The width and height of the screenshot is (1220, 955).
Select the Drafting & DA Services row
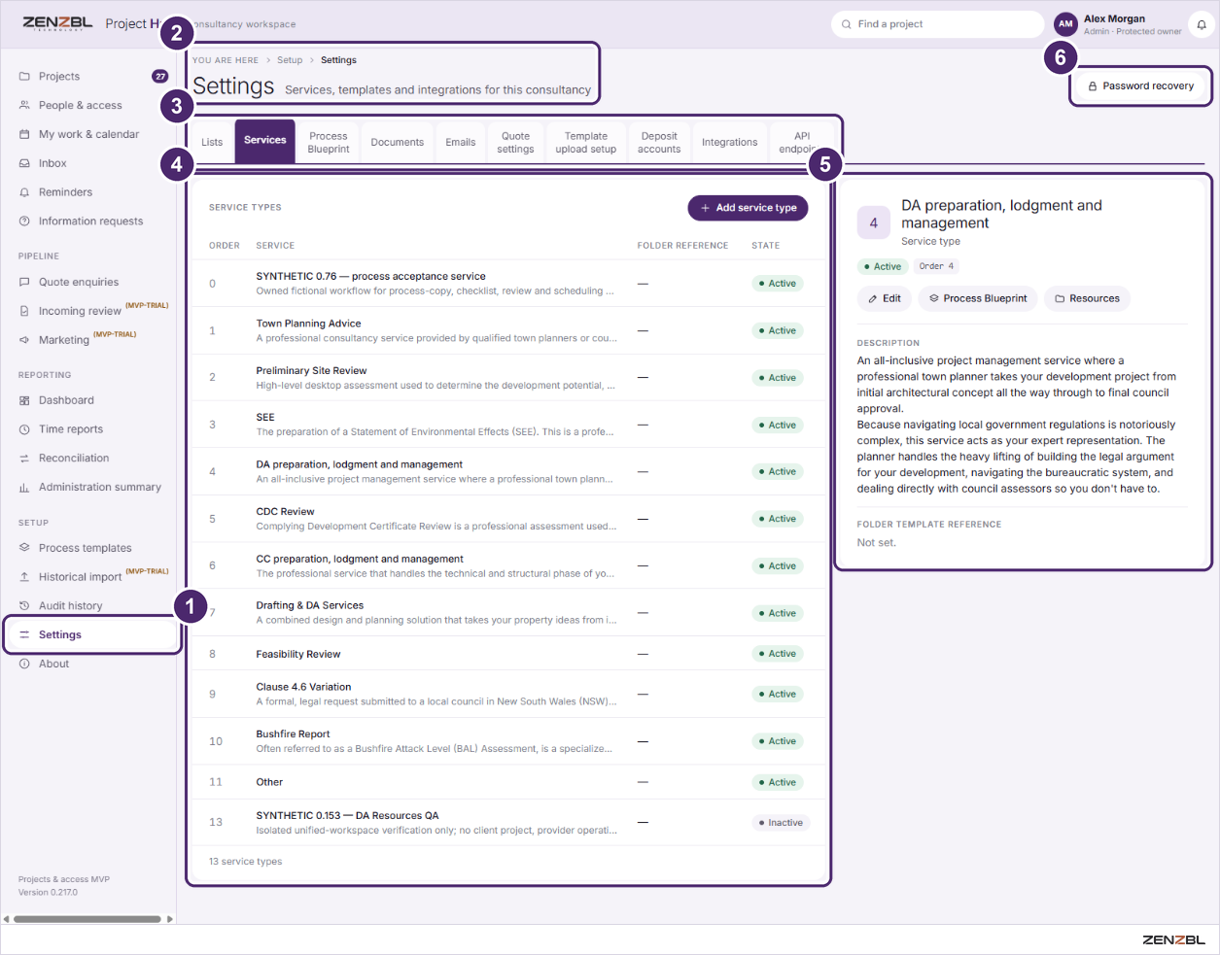(x=510, y=613)
